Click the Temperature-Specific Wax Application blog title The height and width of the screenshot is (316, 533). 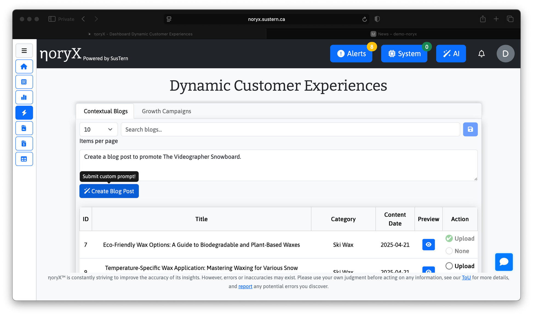click(201, 268)
